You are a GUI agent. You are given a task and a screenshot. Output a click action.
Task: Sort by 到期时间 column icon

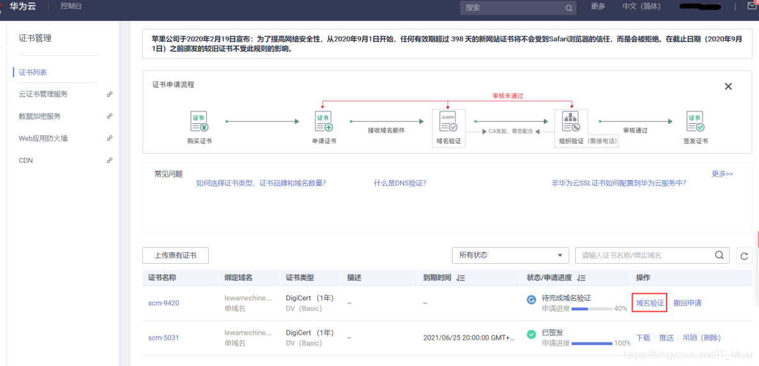click(461, 278)
